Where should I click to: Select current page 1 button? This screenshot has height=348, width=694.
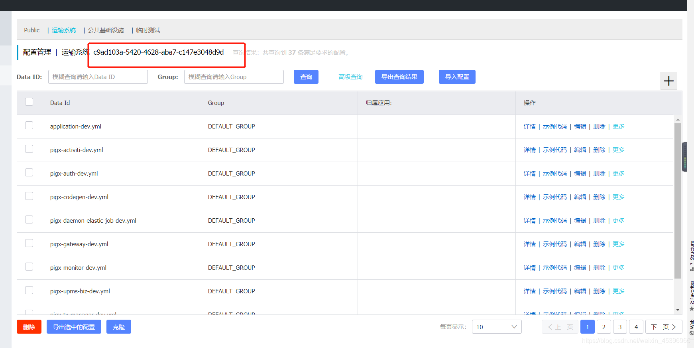[x=588, y=327]
